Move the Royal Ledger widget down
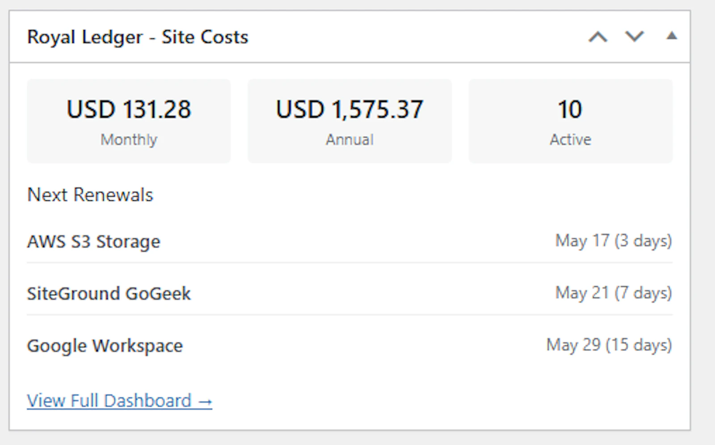 [x=634, y=37]
